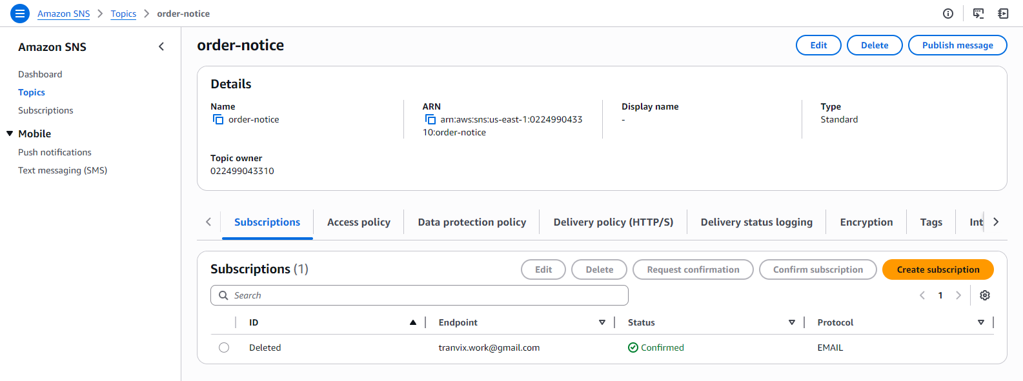Sort by Protocol column

981,322
